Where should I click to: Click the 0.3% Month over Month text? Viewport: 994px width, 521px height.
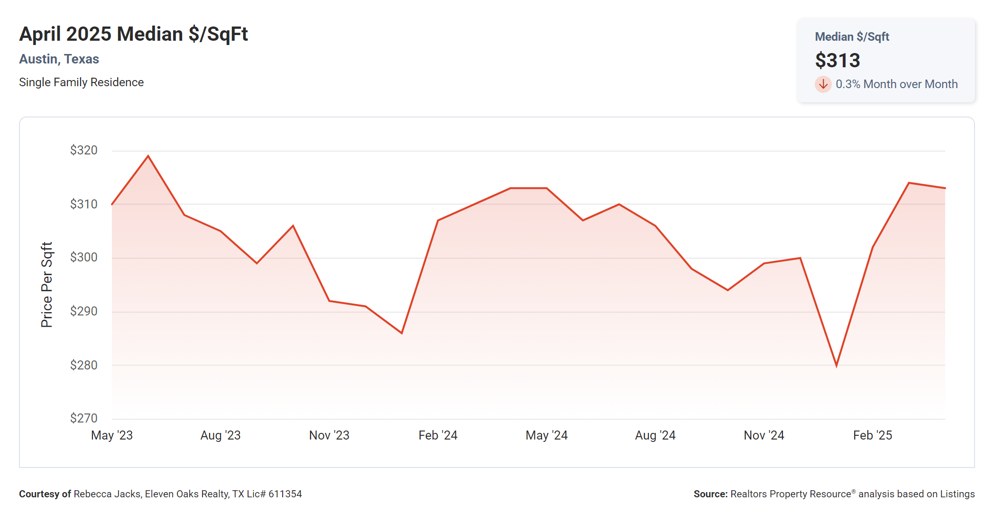896,84
